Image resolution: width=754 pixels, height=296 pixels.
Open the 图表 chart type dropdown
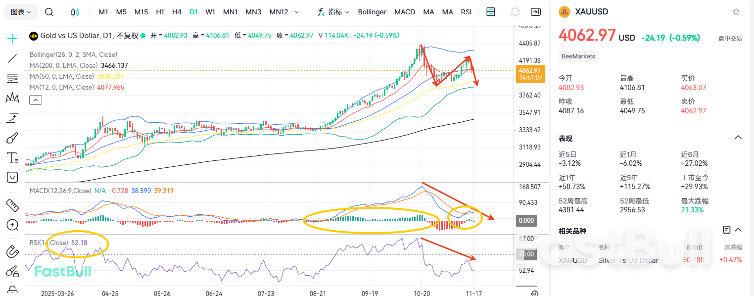pyautogui.click(x=20, y=11)
